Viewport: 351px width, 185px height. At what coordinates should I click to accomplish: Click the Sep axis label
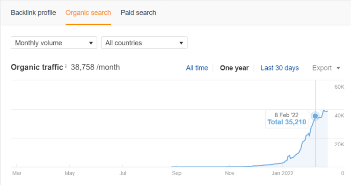pyautogui.click(x=176, y=173)
